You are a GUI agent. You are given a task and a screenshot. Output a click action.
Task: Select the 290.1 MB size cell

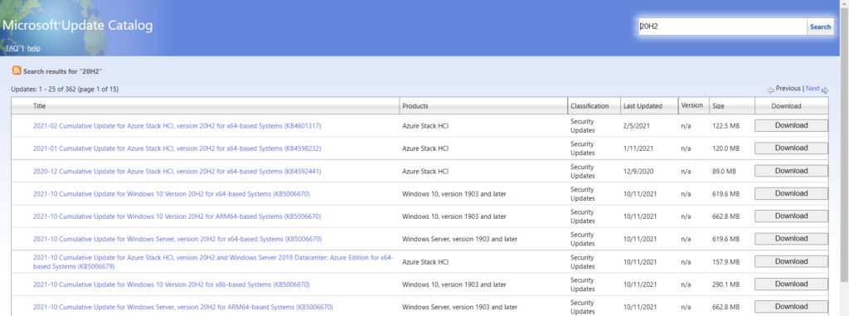click(725, 284)
